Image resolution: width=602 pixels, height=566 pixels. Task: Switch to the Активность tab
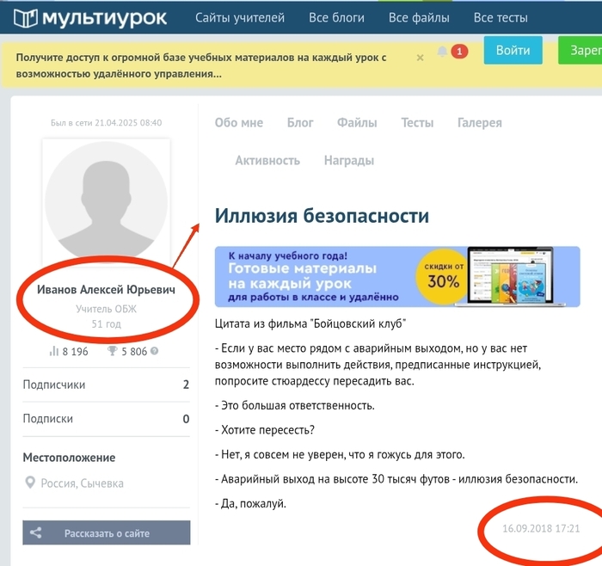pos(267,160)
